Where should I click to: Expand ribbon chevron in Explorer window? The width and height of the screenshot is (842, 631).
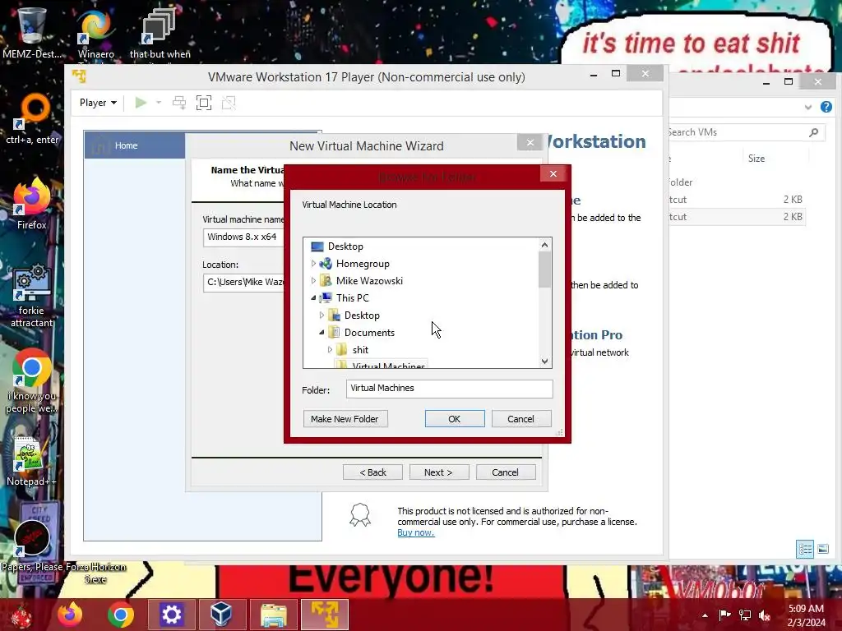(807, 108)
